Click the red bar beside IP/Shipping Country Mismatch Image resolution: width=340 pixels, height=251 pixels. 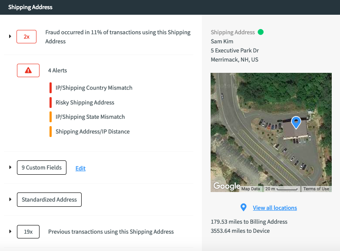[51, 88]
